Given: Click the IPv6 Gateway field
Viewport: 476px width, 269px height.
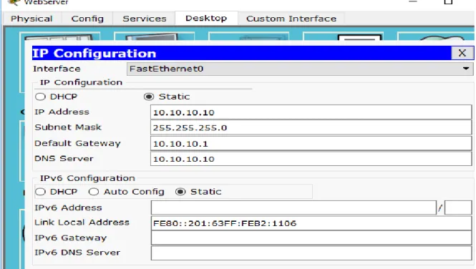Looking at the screenshot, I should (x=311, y=238).
